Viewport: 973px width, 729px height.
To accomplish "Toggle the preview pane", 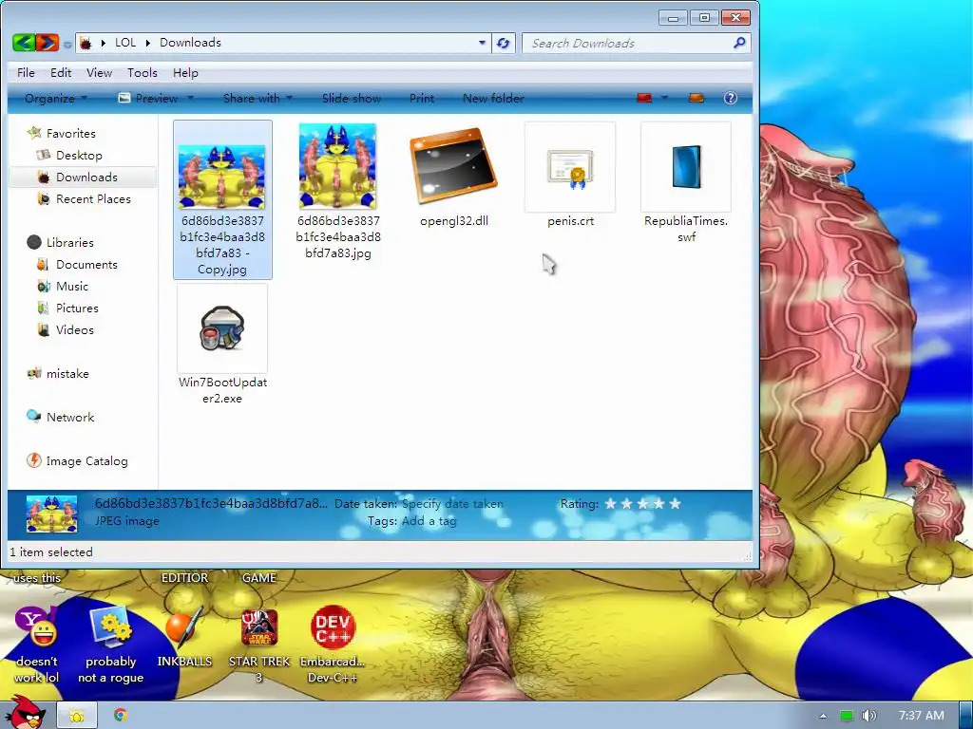I will point(696,98).
